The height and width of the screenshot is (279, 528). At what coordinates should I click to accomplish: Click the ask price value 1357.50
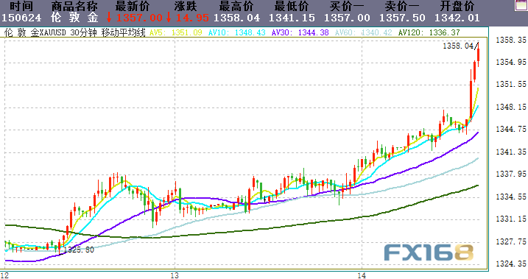tap(402, 18)
